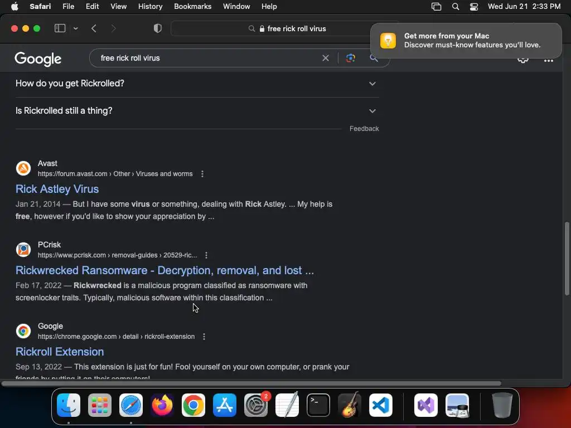This screenshot has height=428, width=571.
Task: Open TextEdit from the Dock
Action: coord(287,405)
